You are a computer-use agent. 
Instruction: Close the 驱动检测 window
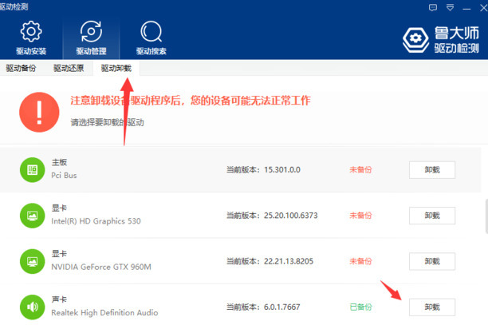click(484, 7)
